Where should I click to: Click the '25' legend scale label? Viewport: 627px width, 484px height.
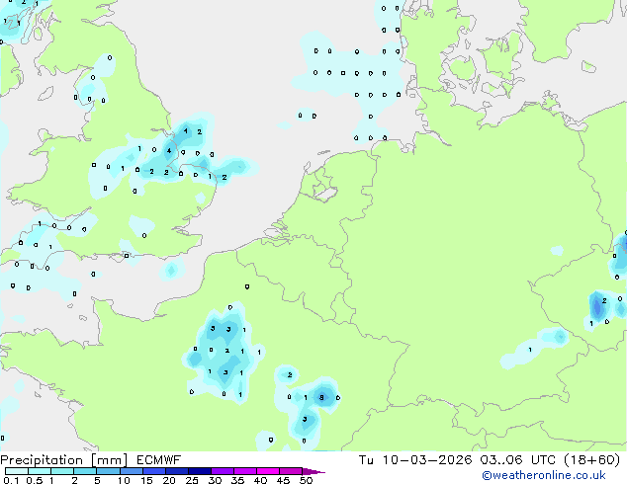192,480
